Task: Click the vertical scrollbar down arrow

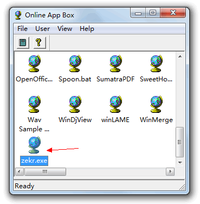Action: [180, 163]
